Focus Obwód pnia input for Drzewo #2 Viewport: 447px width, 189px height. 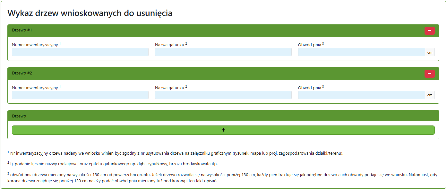(361, 95)
